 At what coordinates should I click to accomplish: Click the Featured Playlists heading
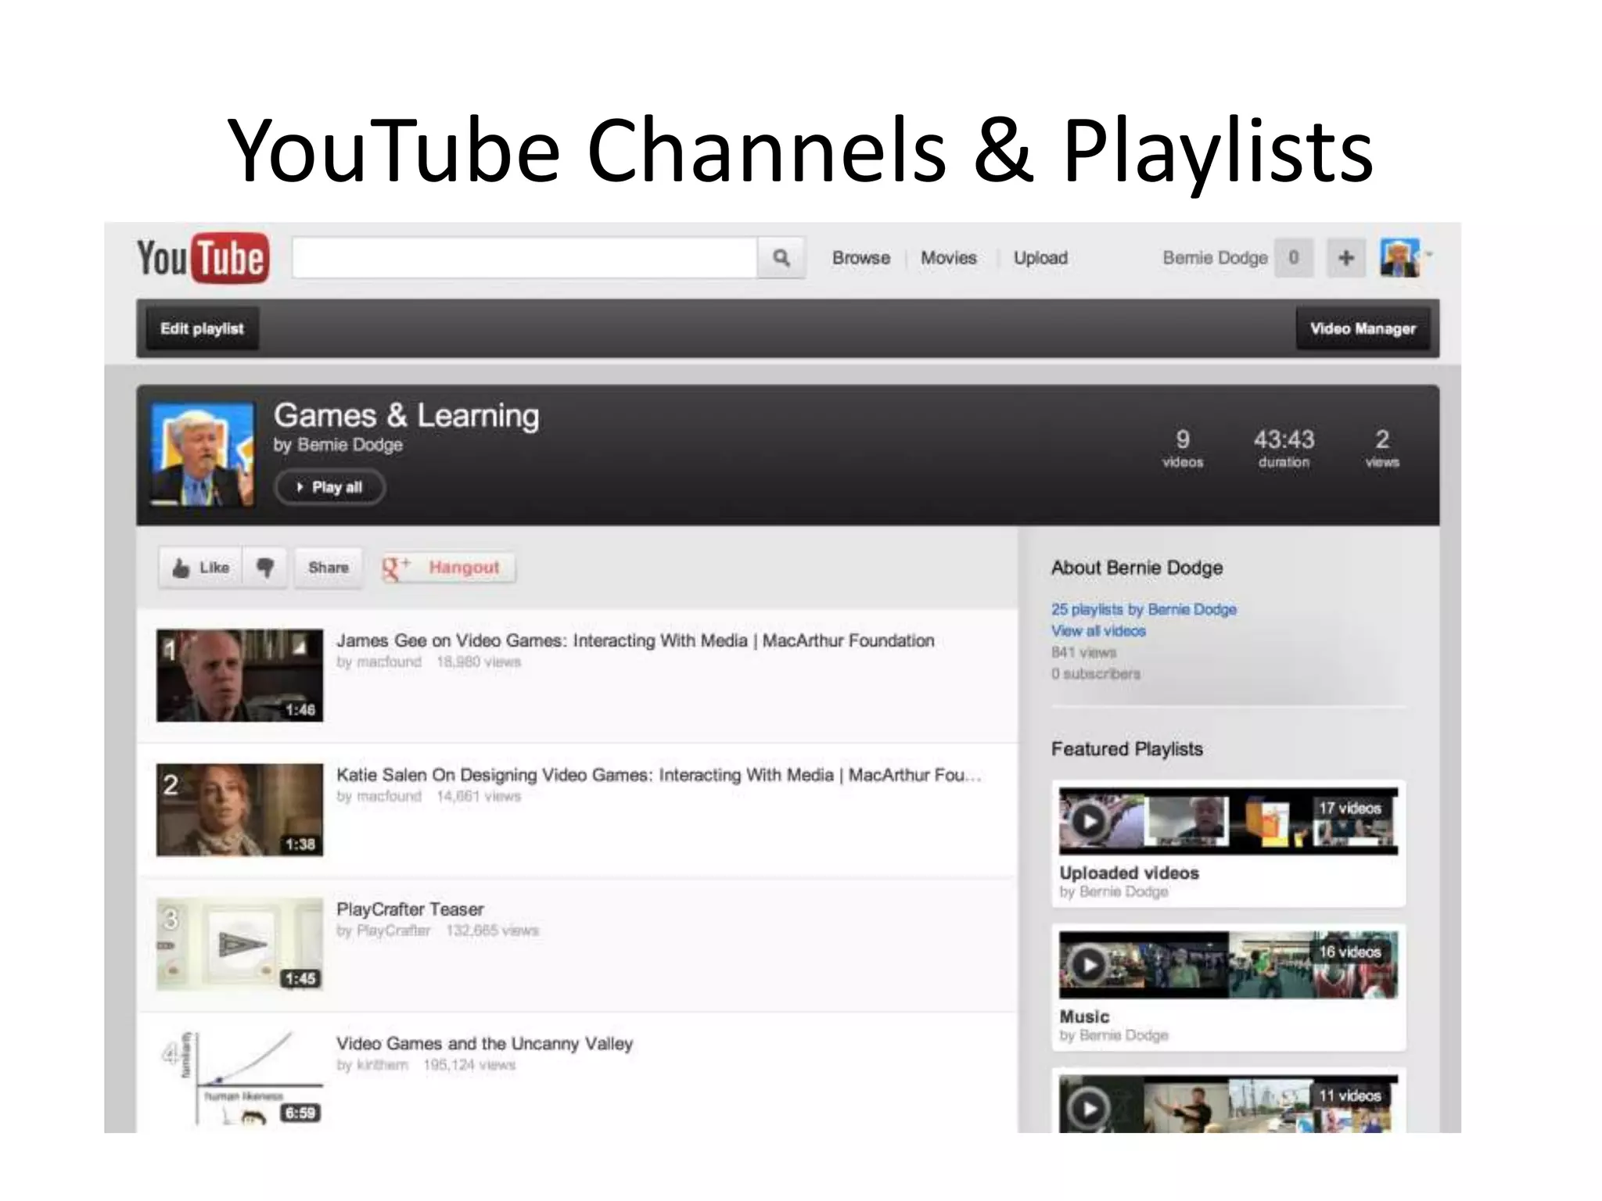point(1126,749)
